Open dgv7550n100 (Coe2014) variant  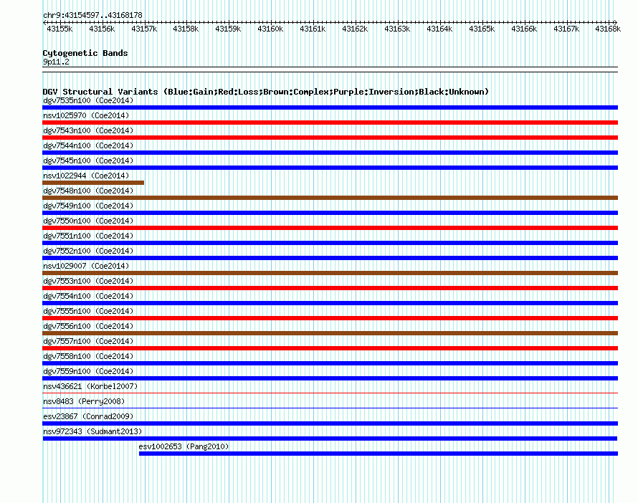tap(88, 221)
